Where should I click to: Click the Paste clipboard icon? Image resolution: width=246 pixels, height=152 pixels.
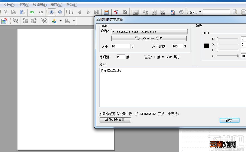[x=22, y=12]
